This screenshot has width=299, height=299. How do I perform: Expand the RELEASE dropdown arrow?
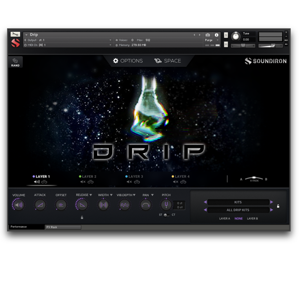91,195
